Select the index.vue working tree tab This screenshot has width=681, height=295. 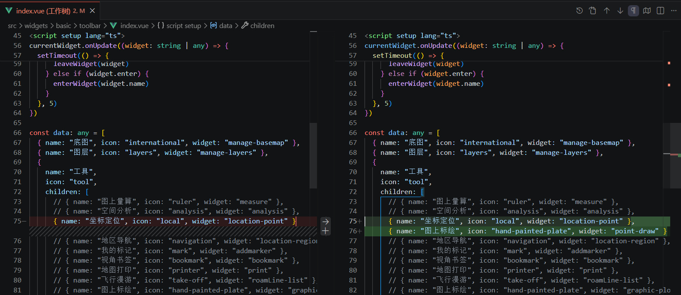[50, 11]
